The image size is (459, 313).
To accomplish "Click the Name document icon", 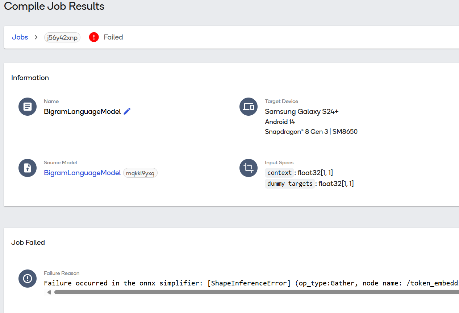I will coord(28,107).
